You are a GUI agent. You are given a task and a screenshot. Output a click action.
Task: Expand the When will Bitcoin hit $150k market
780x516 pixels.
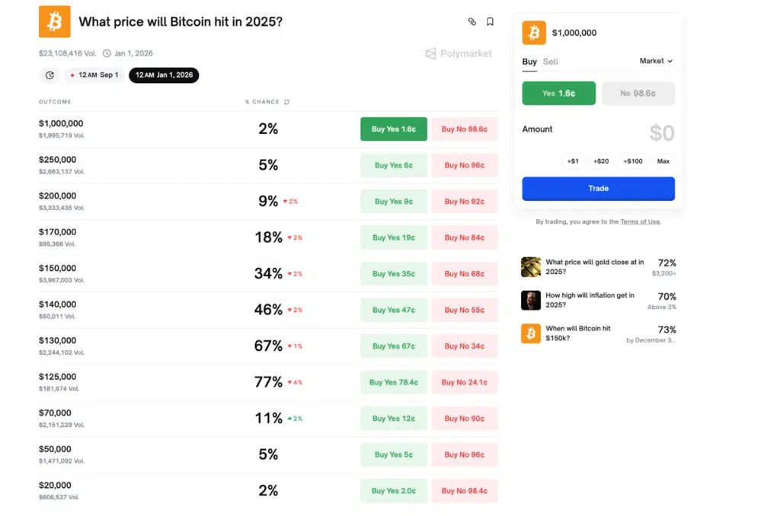pos(602,333)
